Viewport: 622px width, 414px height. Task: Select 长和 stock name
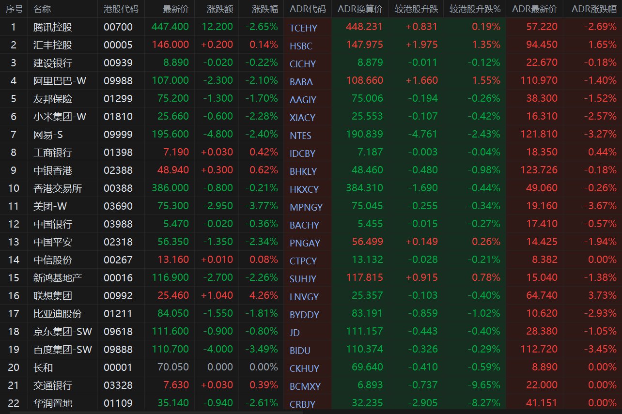click(43, 367)
